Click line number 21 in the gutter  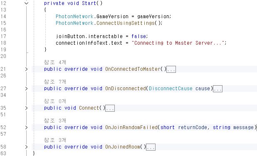(x=3, y=69)
